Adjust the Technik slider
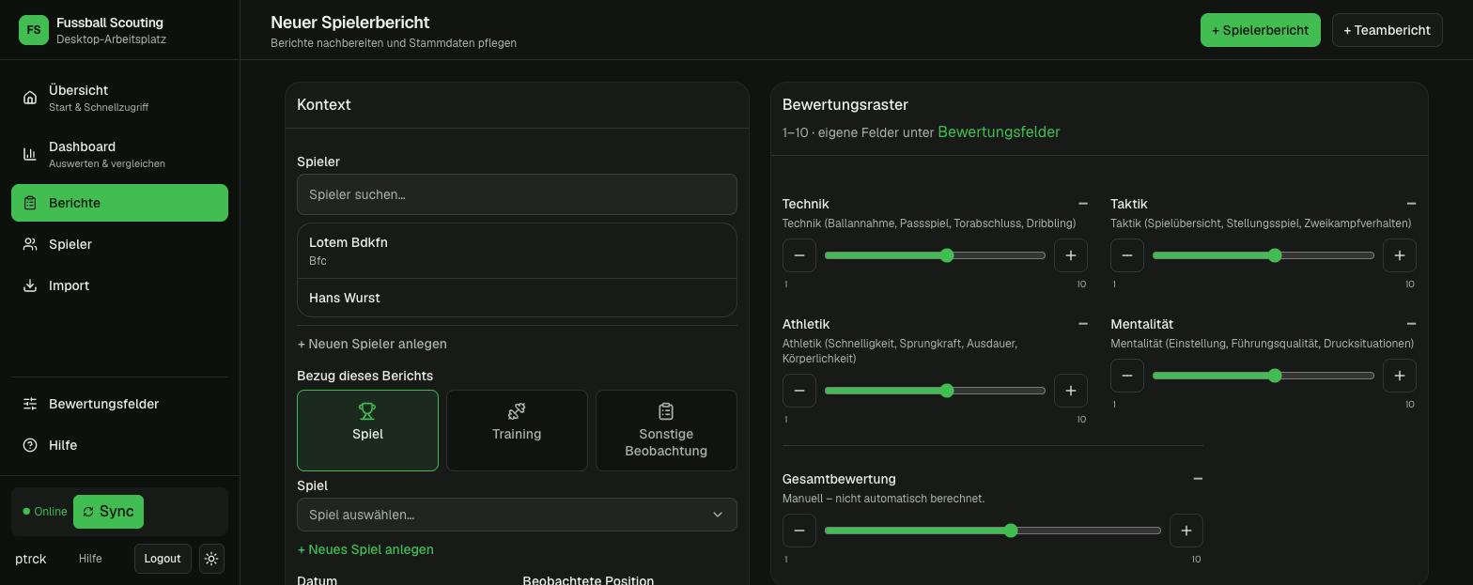 click(935, 255)
